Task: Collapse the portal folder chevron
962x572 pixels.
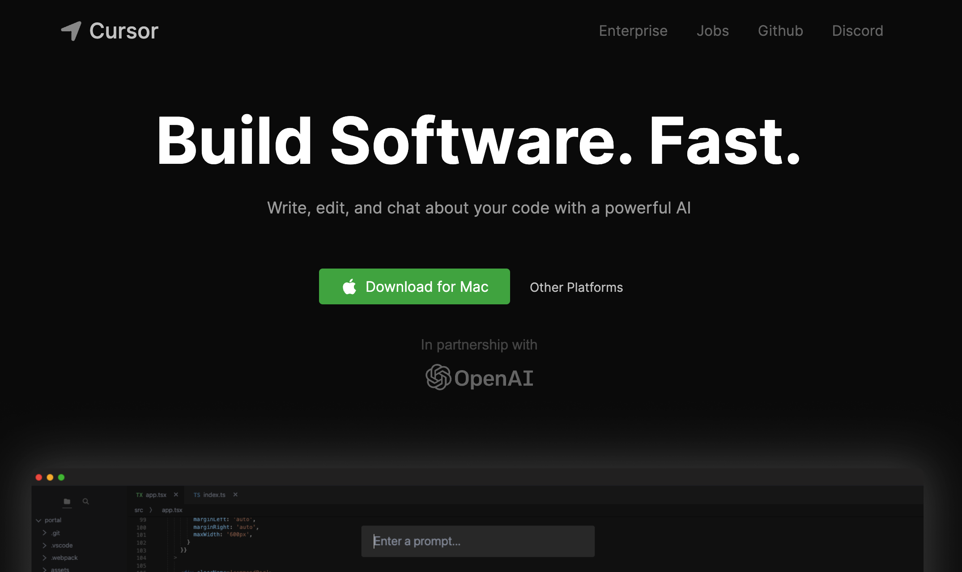Action: coord(38,520)
